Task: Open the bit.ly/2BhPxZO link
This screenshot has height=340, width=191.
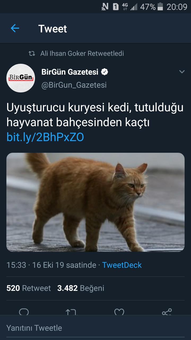Action: [45, 137]
